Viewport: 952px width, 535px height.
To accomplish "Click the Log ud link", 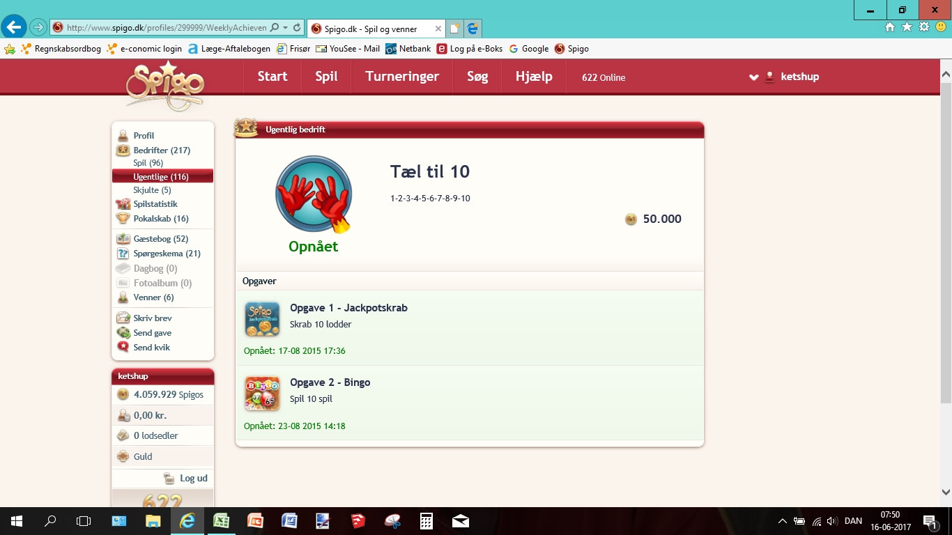I will coord(193,479).
